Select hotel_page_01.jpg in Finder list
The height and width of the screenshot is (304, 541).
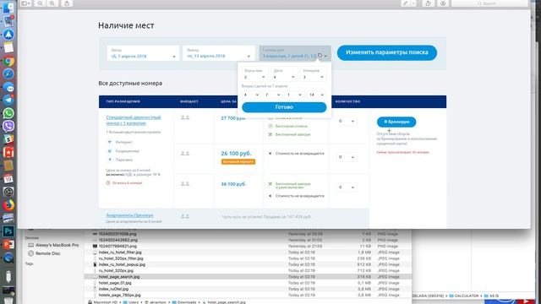pos(248,283)
